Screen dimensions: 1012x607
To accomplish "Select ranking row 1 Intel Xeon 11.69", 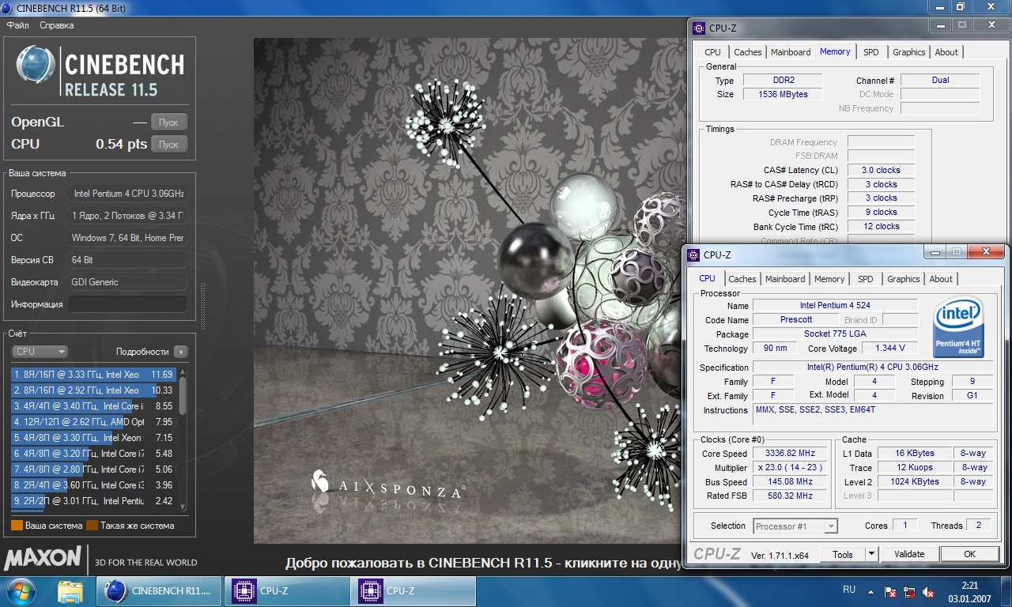I will pos(94,375).
